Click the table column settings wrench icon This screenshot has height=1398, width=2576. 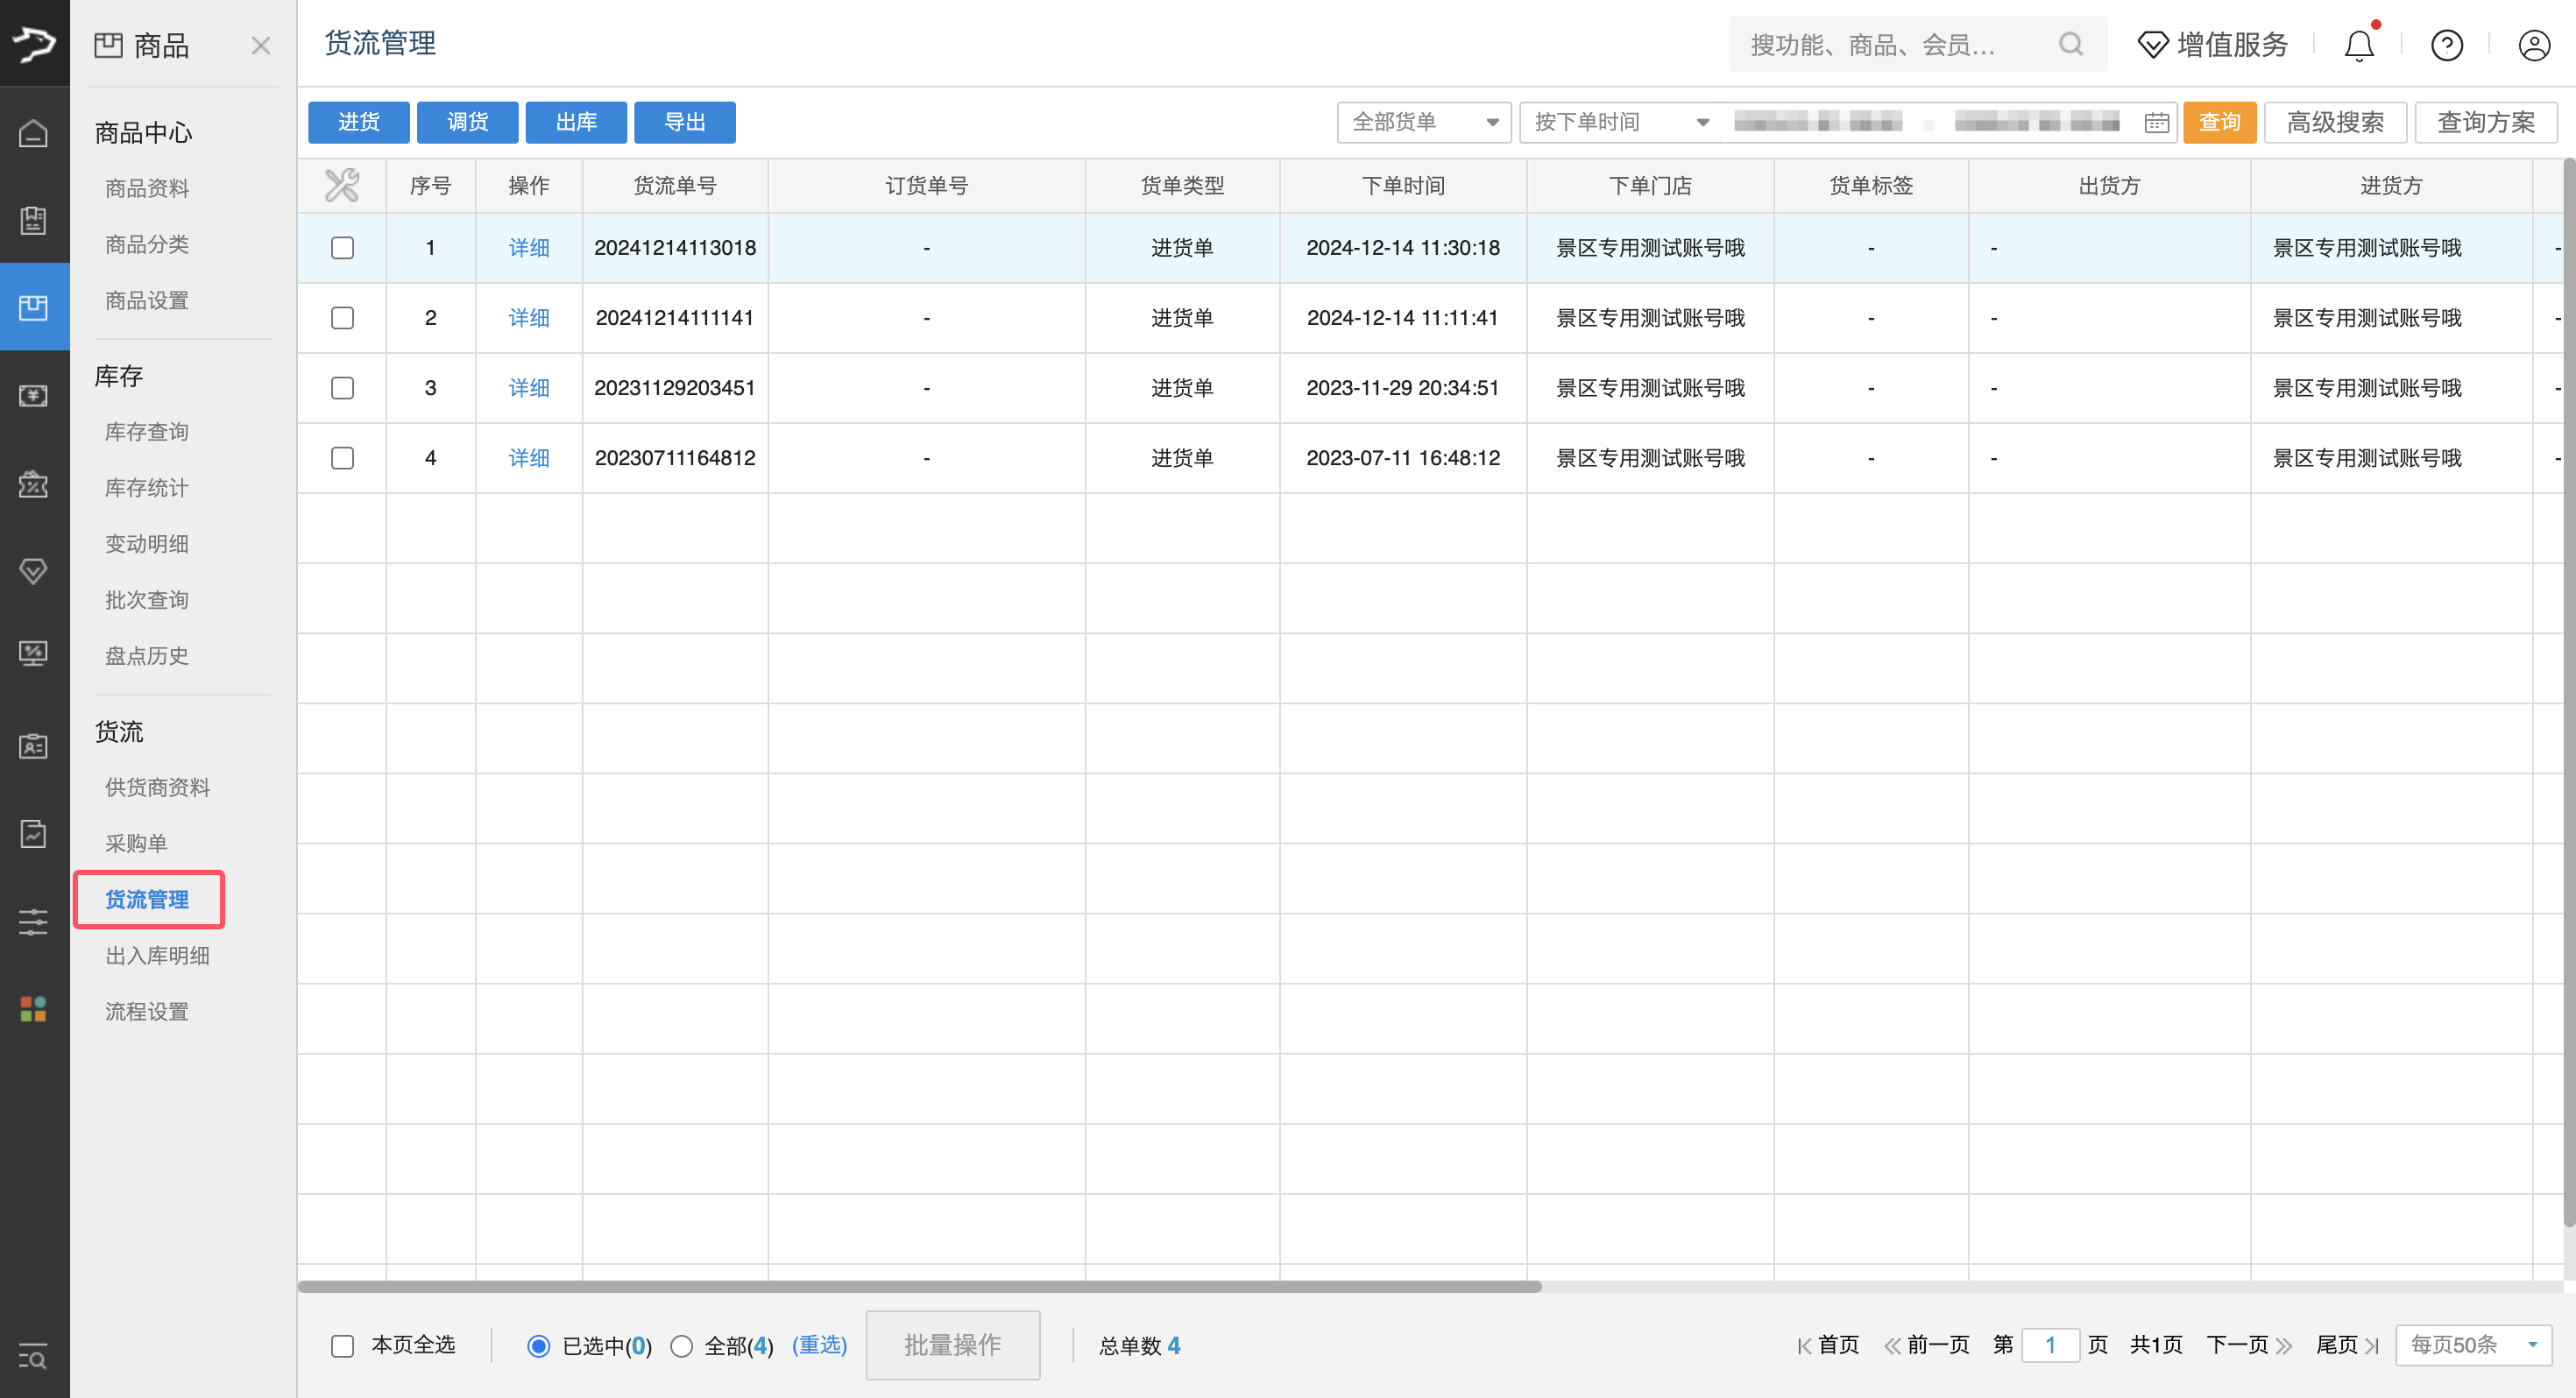pos(342,185)
